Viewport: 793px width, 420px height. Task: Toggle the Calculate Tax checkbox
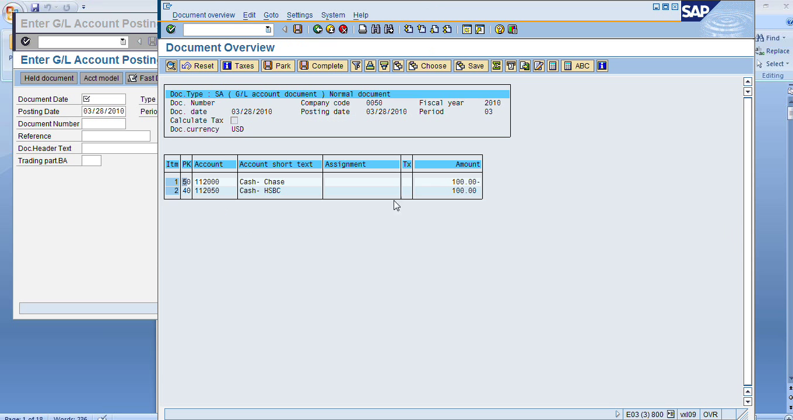click(x=234, y=121)
